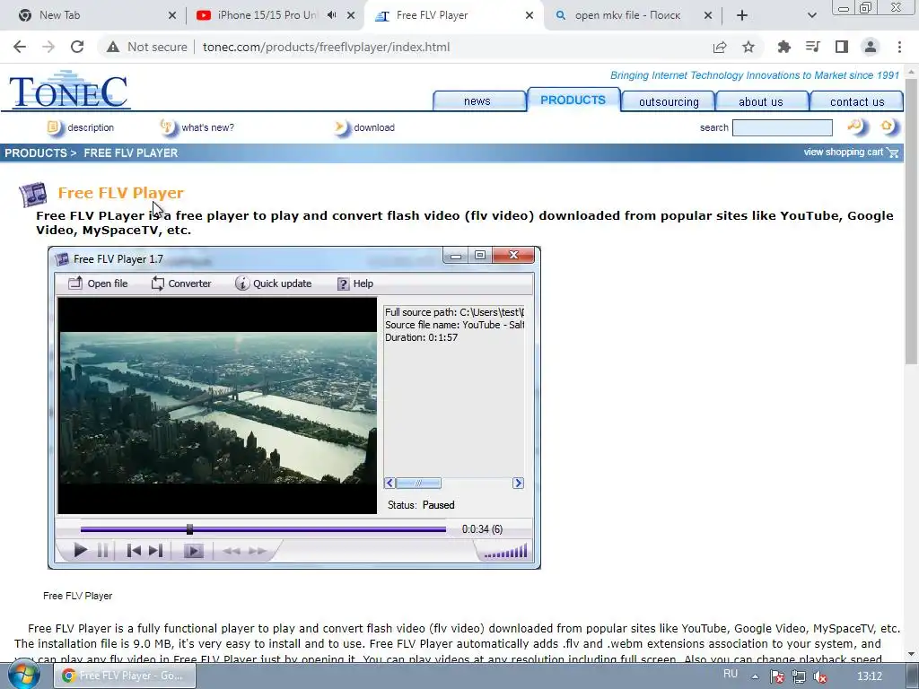Focus the site search field
This screenshot has height=689, width=919.
tap(783, 127)
